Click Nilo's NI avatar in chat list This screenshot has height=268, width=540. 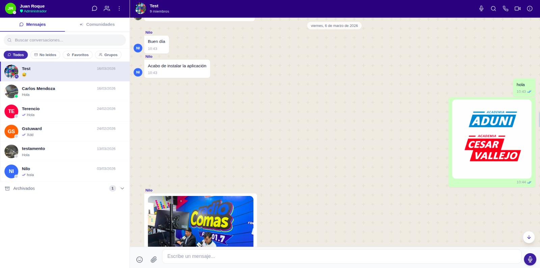pos(11,171)
